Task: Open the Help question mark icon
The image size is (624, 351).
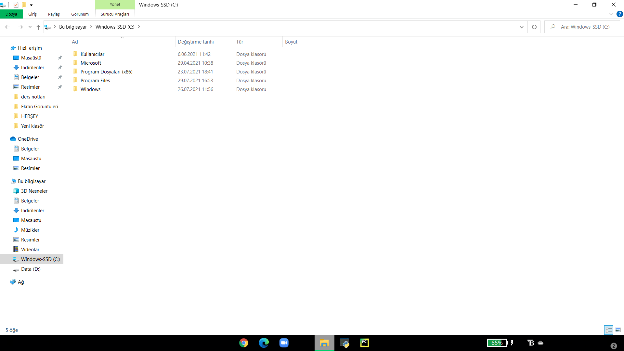Action: pyautogui.click(x=619, y=14)
